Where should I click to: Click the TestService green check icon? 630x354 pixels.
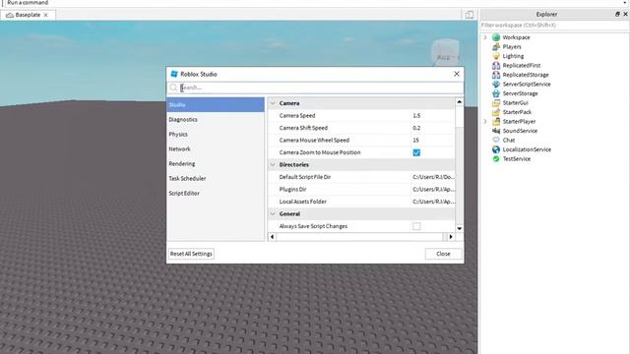[x=496, y=159]
